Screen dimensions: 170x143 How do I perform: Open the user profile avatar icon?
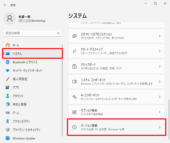tap(10, 18)
